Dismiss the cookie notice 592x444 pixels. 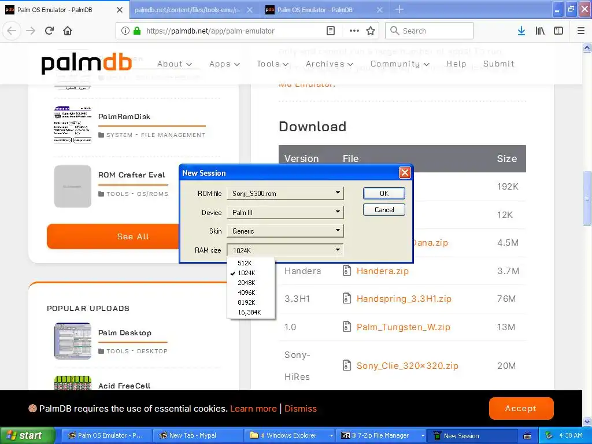click(301, 409)
